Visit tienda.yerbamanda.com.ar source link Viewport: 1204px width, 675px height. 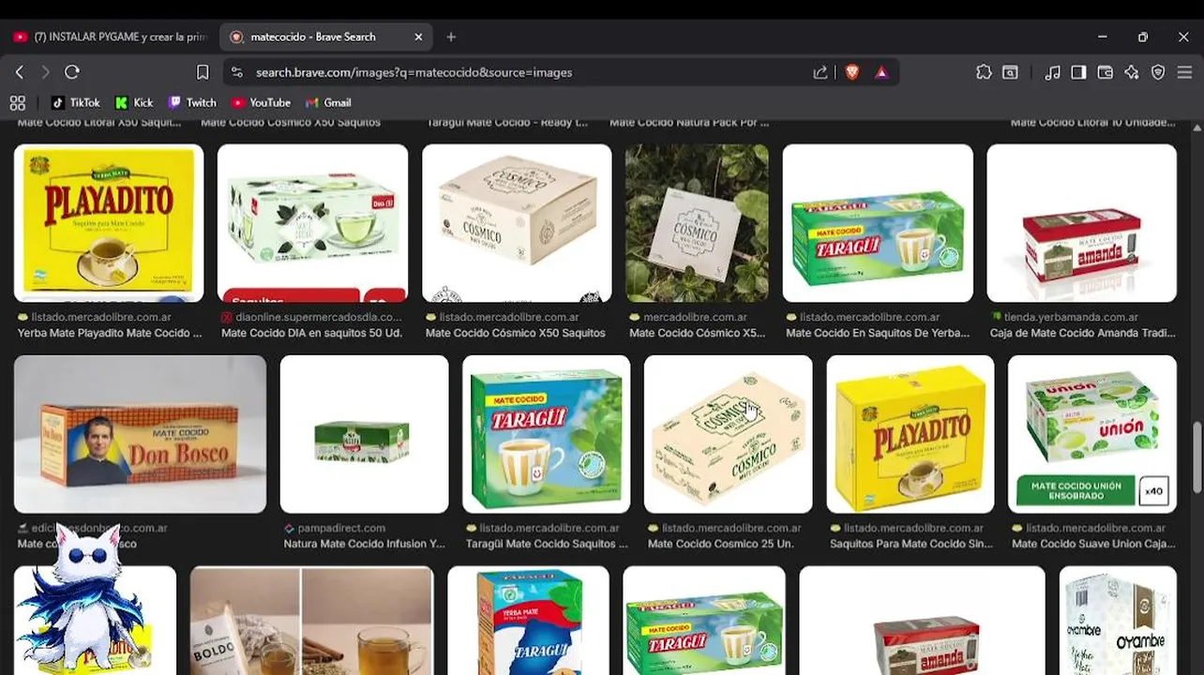[1064, 317]
